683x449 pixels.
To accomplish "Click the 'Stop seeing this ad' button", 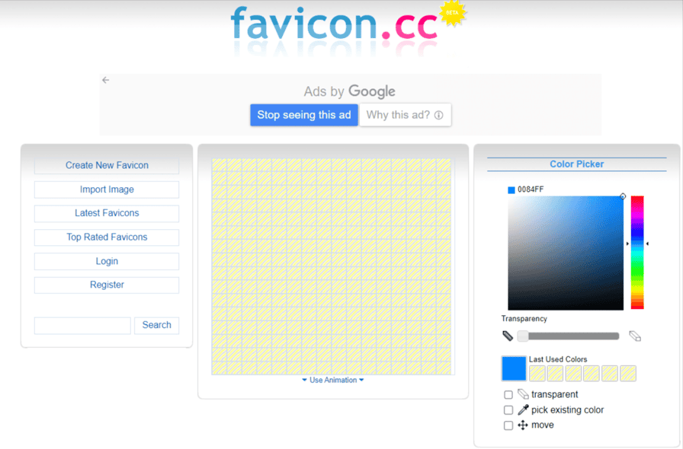I will 304,115.
